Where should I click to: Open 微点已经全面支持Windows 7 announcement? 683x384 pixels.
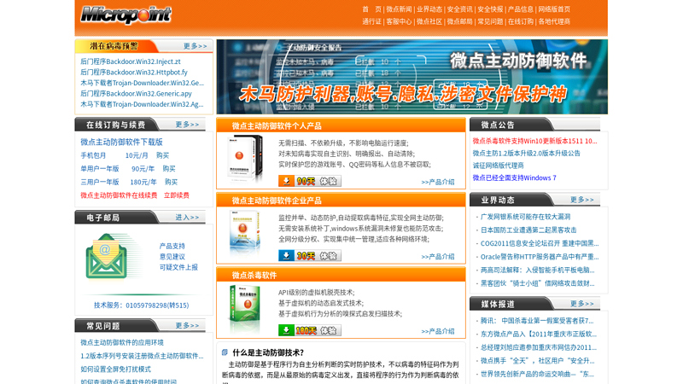(x=515, y=177)
